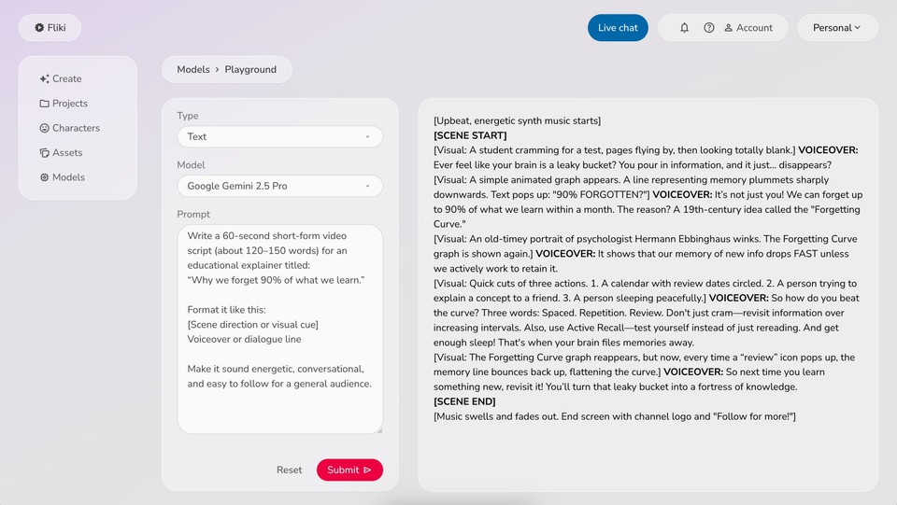
Task: Open the notifications bell
Action: tap(684, 28)
